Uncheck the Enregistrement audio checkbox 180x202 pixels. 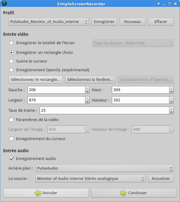click(11, 159)
